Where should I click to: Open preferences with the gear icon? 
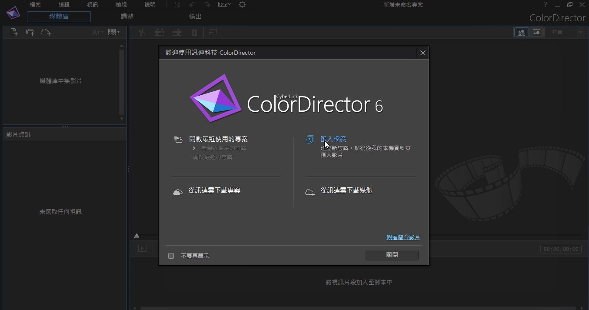click(242, 4)
